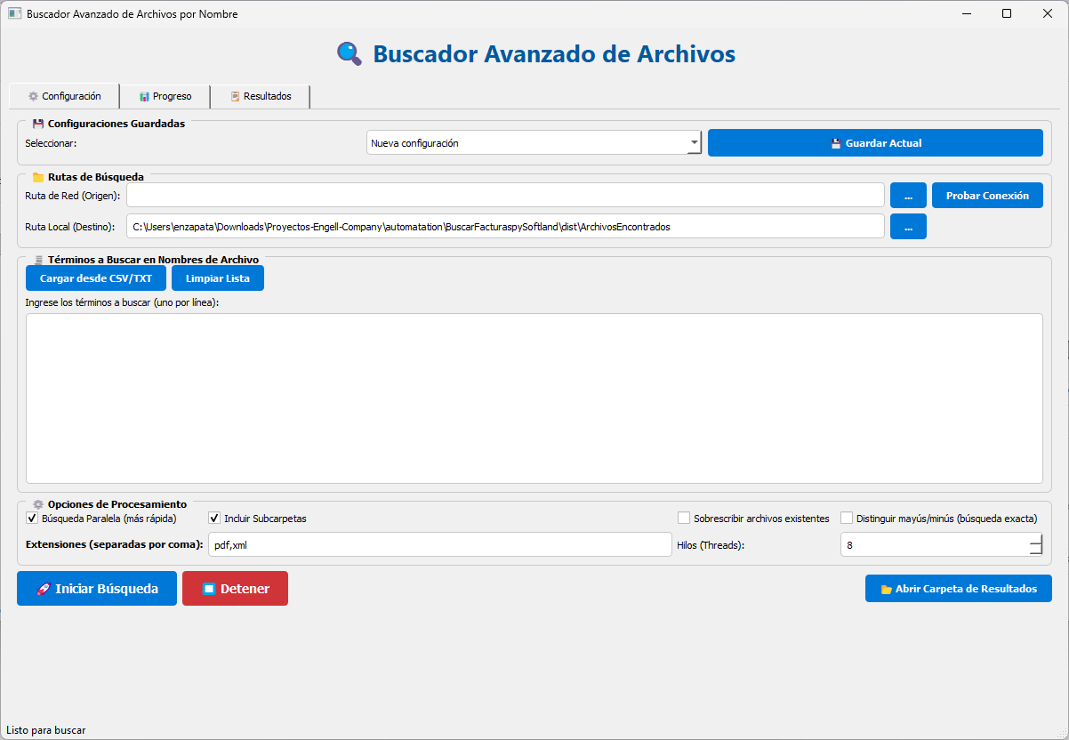Click the magnifying glass icon in the title
The image size is (1069, 740).
(x=349, y=54)
